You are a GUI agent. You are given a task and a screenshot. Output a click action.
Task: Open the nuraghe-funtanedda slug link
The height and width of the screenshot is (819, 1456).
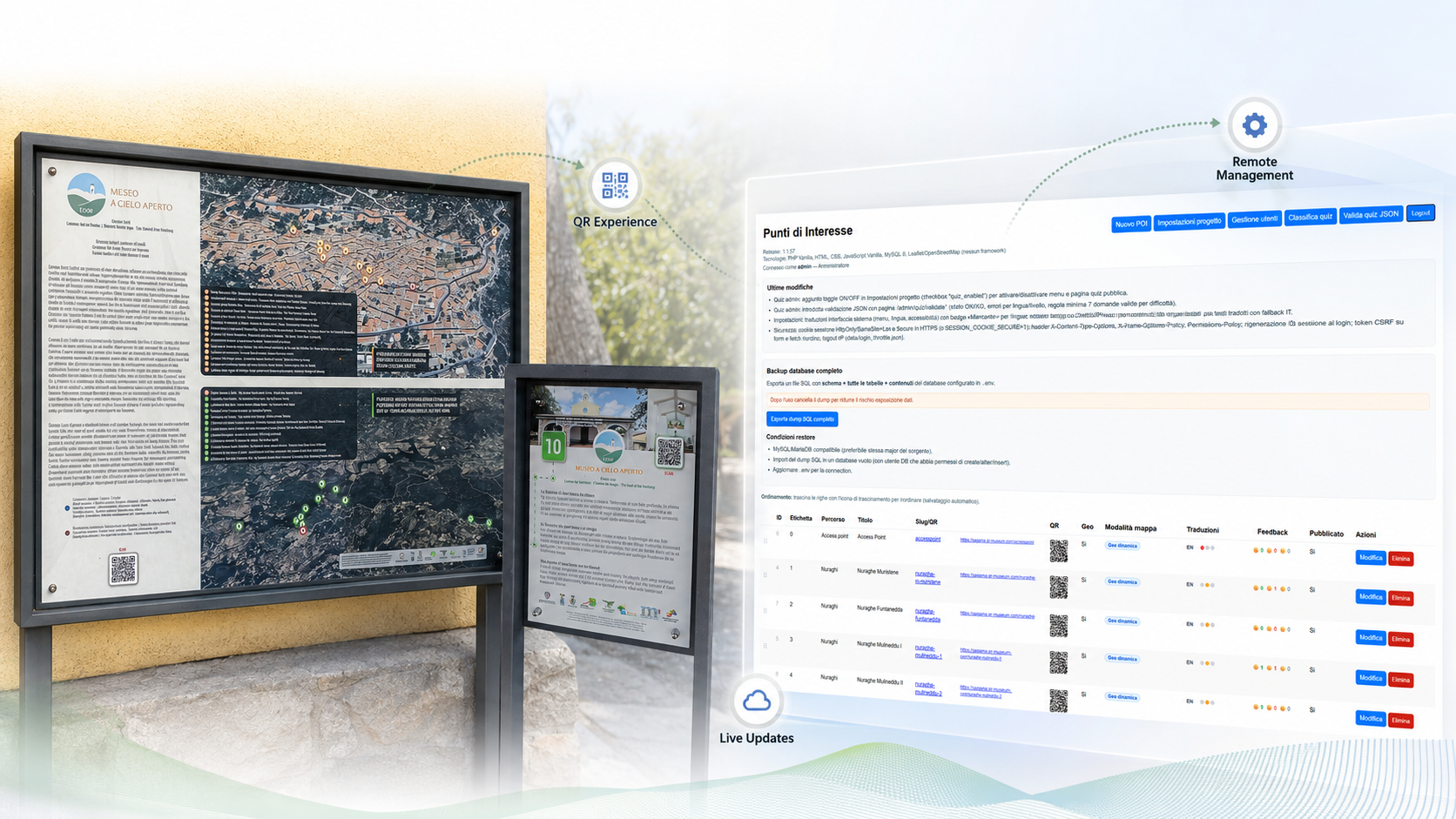(x=927, y=615)
